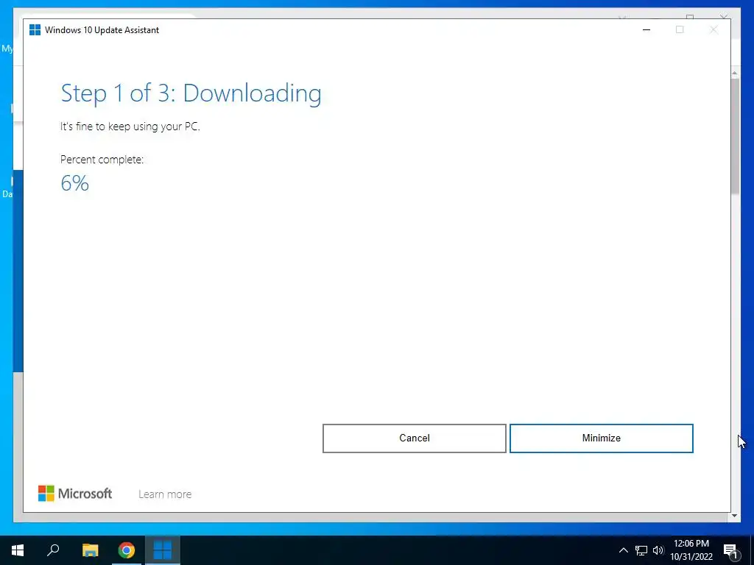Open File Explorer from taskbar
754x565 pixels.
pyautogui.click(x=90, y=550)
